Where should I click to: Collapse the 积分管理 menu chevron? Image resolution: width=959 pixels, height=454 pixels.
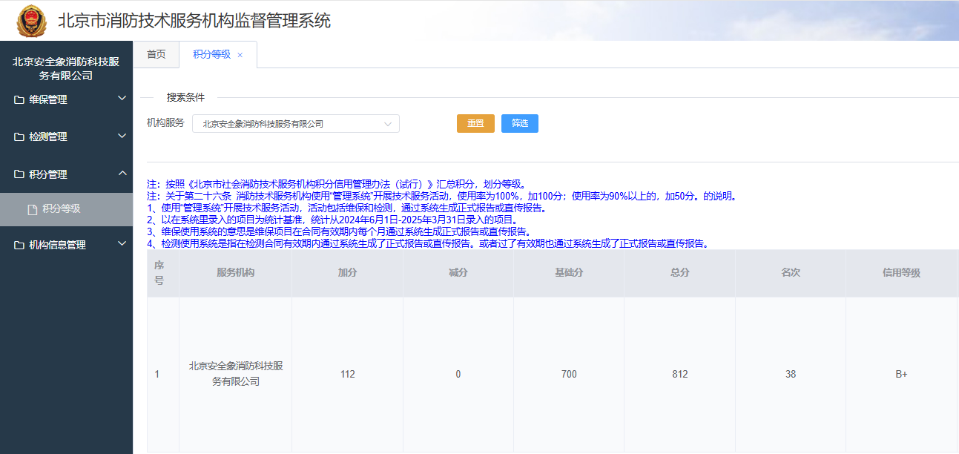tap(122, 174)
